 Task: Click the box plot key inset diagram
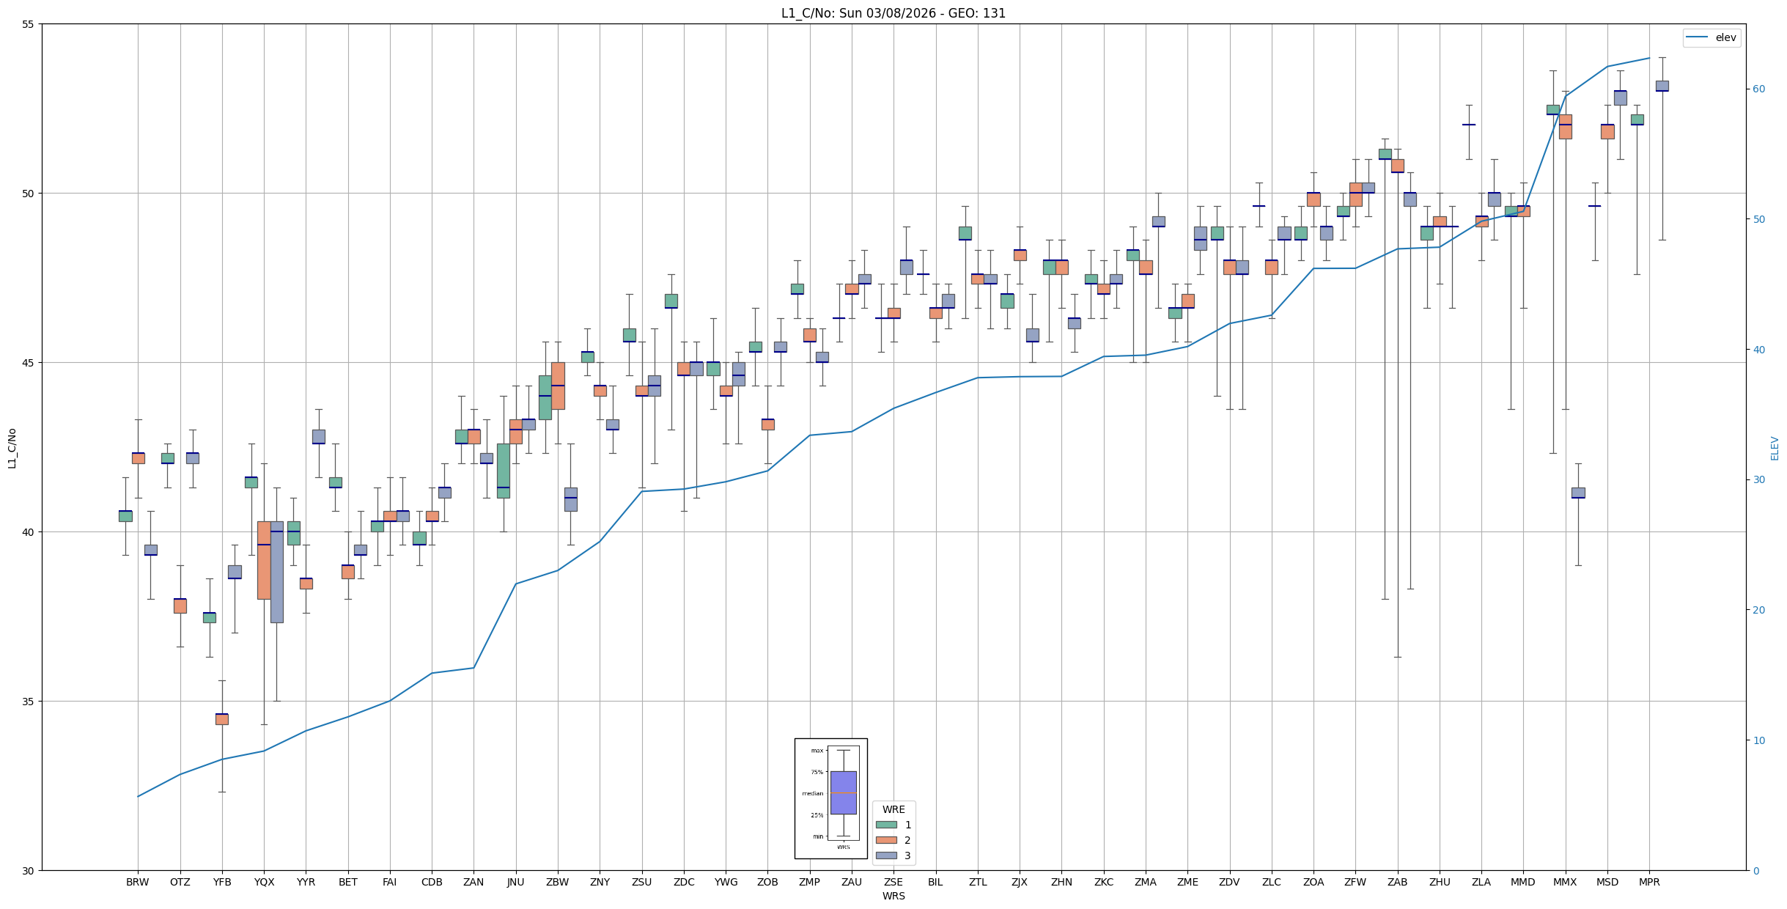(830, 798)
